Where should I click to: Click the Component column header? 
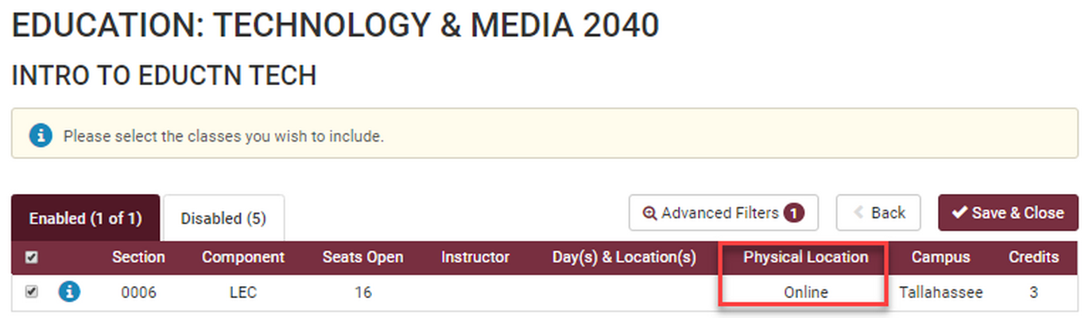coord(242,258)
